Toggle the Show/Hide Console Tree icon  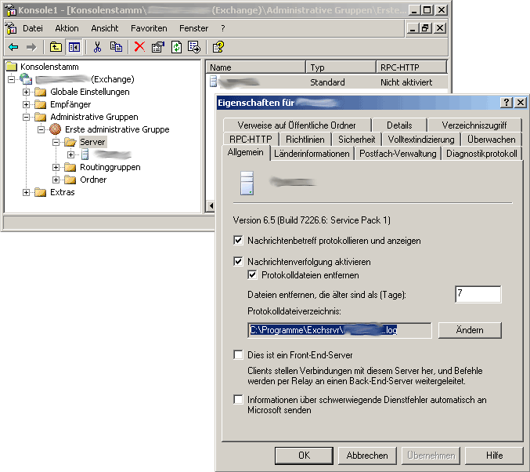tap(73, 47)
